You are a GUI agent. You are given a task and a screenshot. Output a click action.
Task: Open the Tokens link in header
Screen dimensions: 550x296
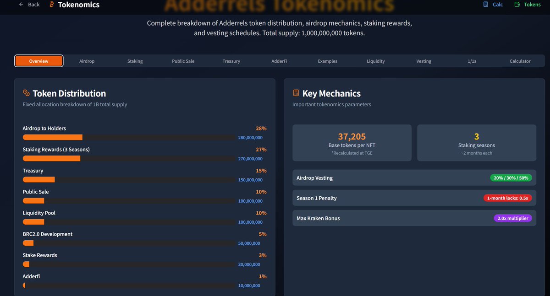[528, 5]
